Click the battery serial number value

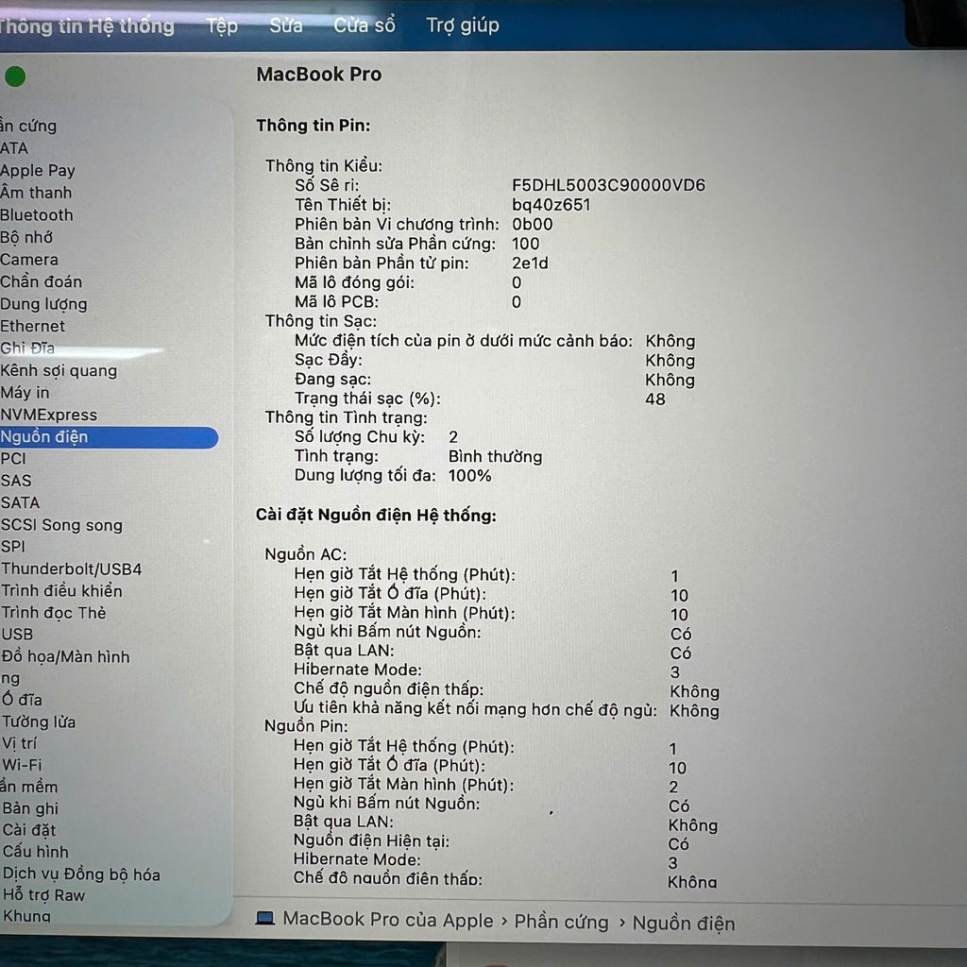pyautogui.click(x=608, y=185)
